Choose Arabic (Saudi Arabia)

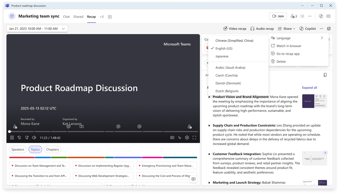238,68
